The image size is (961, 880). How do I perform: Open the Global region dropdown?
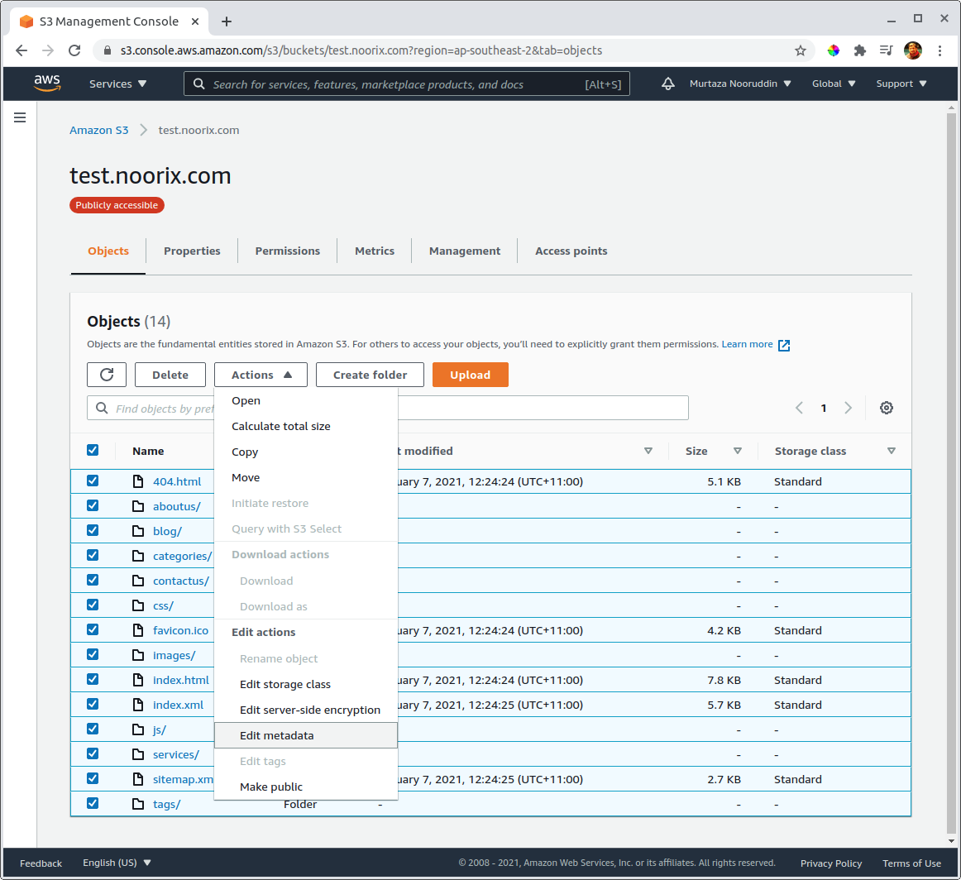(834, 84)
